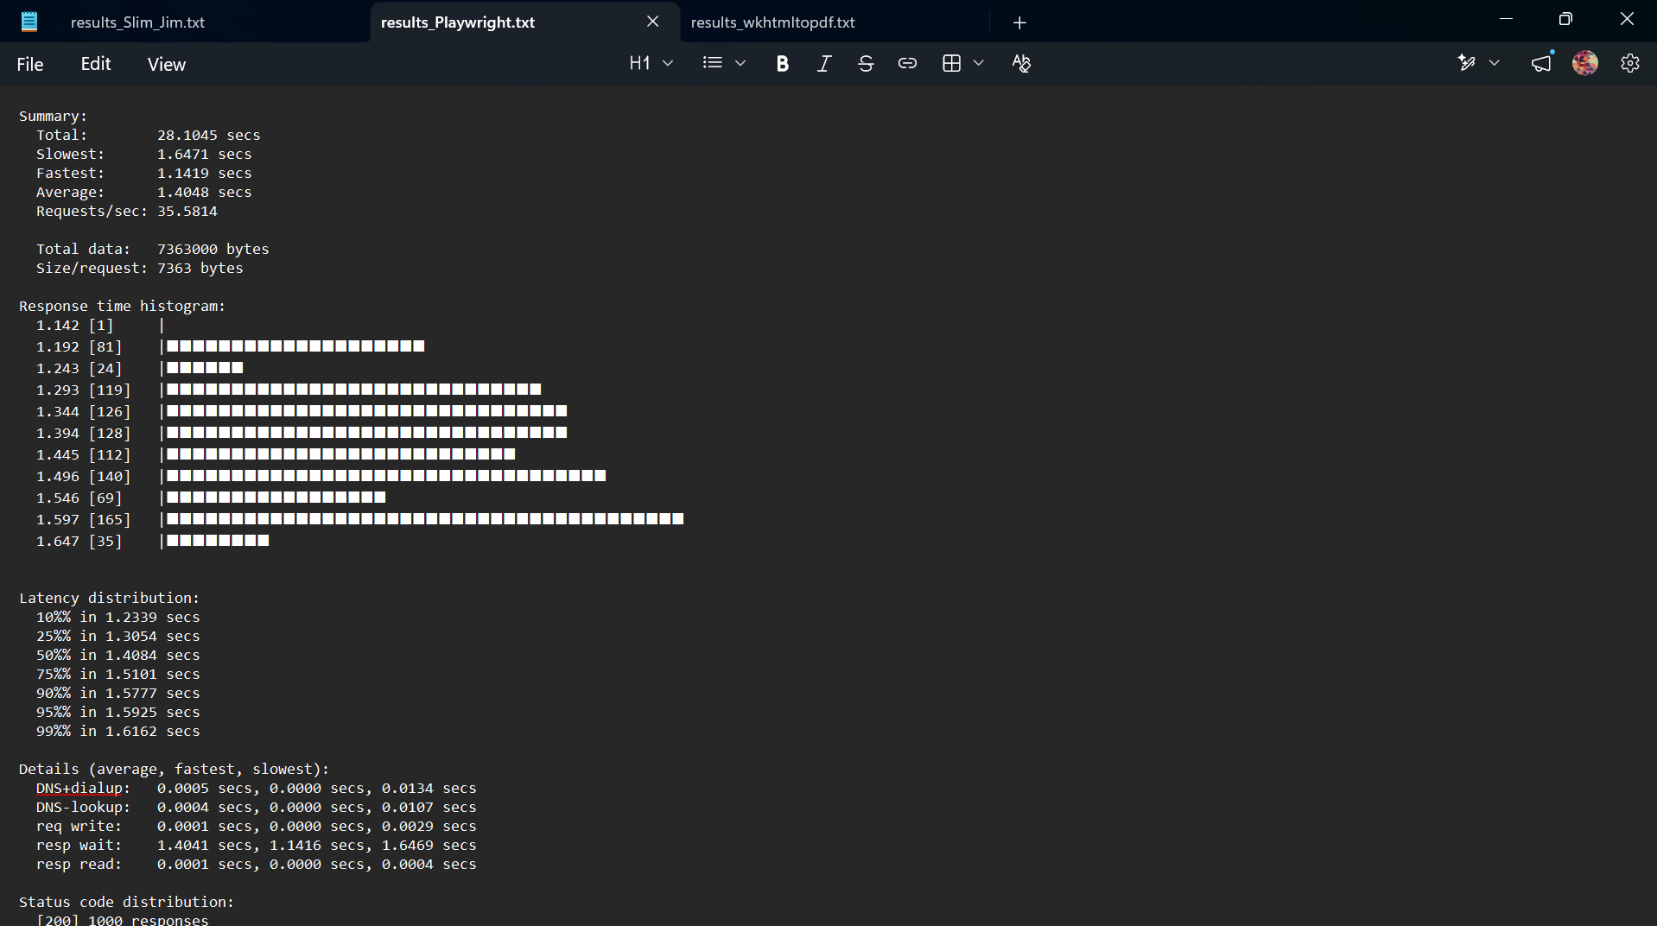Toggle bold formatting
The width and height of the screenshot is (1657, 926).
783,63
